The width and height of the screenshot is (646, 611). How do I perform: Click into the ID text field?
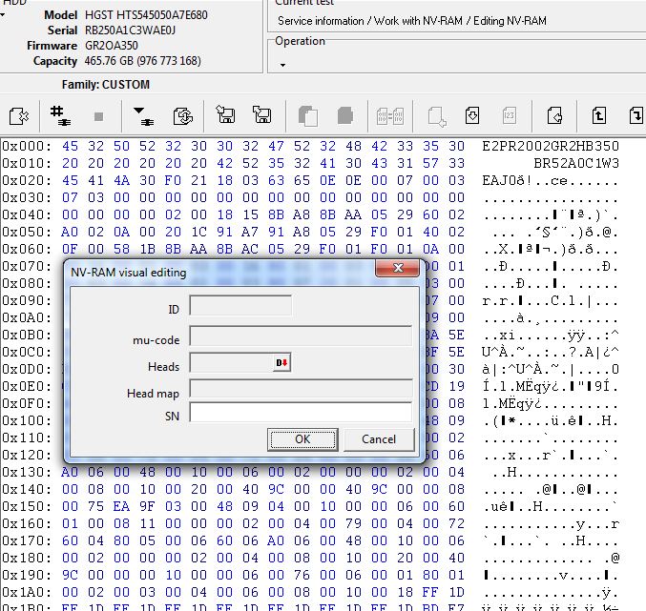[240, 306]
